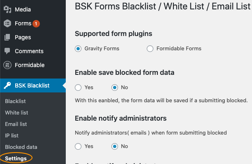Choose Yes for notify administrators
This screenshot has width=252, height=164.
79,146
